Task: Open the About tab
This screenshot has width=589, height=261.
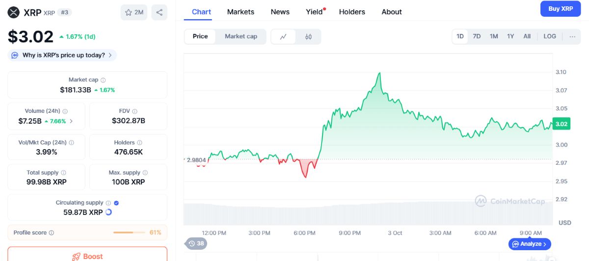Action: coord(392,12)
